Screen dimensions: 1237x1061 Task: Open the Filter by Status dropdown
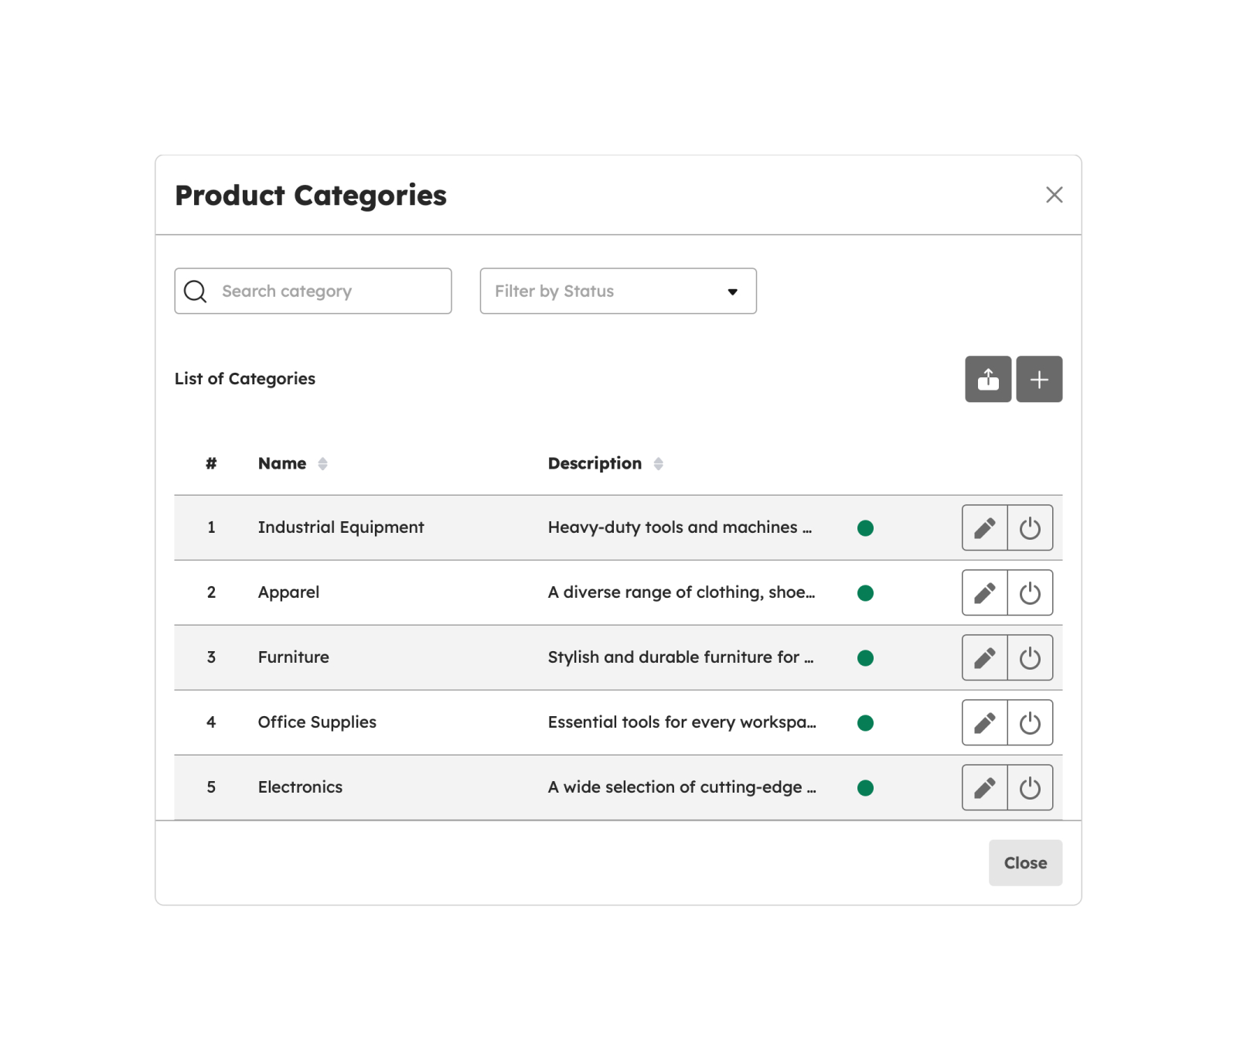[618, 291]
